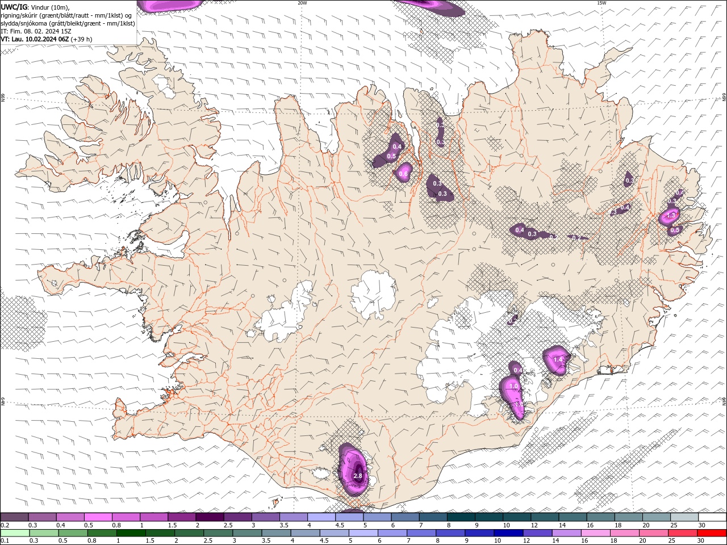Click the 1.4 precipitation value on the map
Image resolution: width=727 pixels, height=545 pixels.
pos(558,359)
